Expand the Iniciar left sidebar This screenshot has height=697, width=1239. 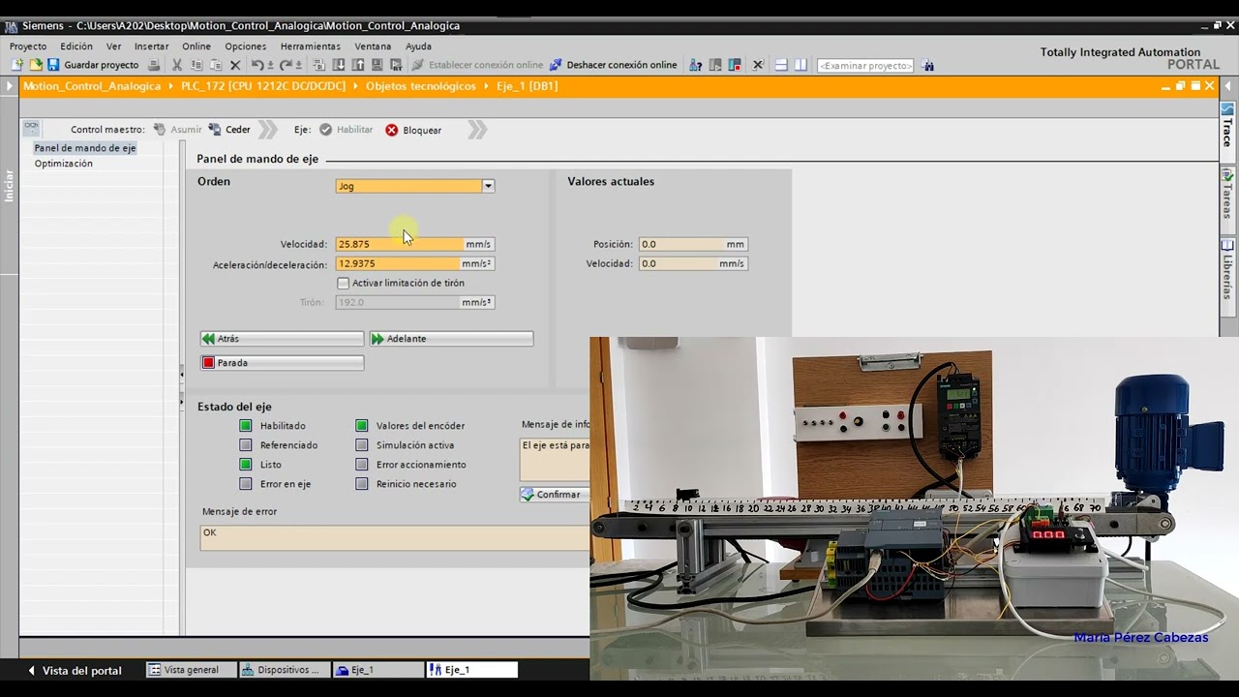(x=9, y=184)
